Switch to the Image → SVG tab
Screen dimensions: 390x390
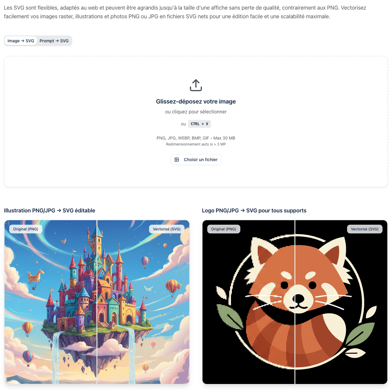pyautogui.click(x=21, y=41)
